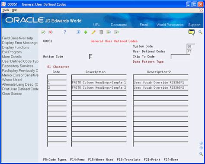This screenshot has height=164, width=205.
Task: Click the Date Pattern Type red text
Action: [148, 62]
